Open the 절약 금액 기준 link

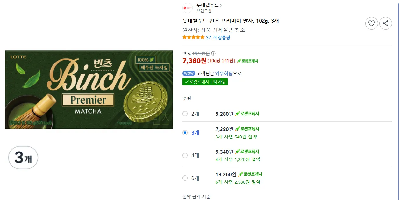pyautogui.click(x=196, y=197)
